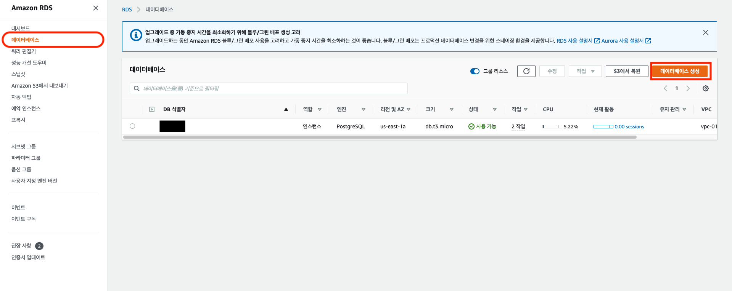Click the RDS breadcrumb link
This screenshot has width=732, height=291.
point(127,10)
